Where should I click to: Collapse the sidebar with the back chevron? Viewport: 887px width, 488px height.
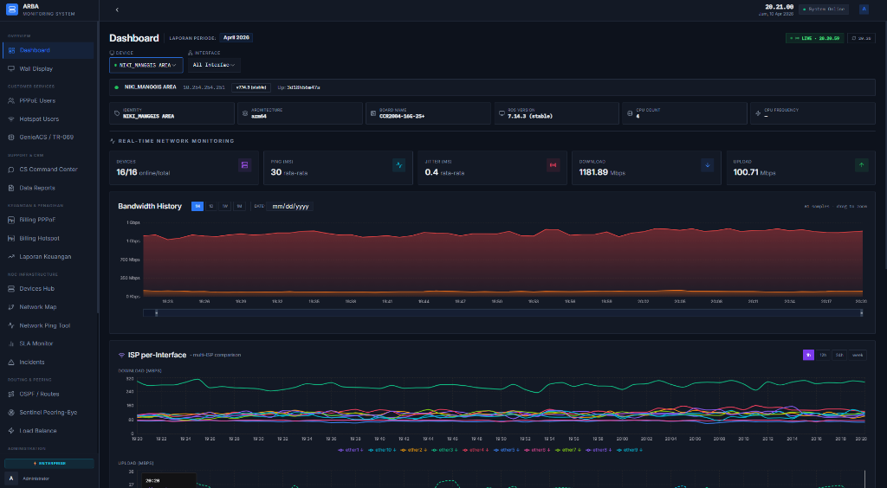point(117,10)
